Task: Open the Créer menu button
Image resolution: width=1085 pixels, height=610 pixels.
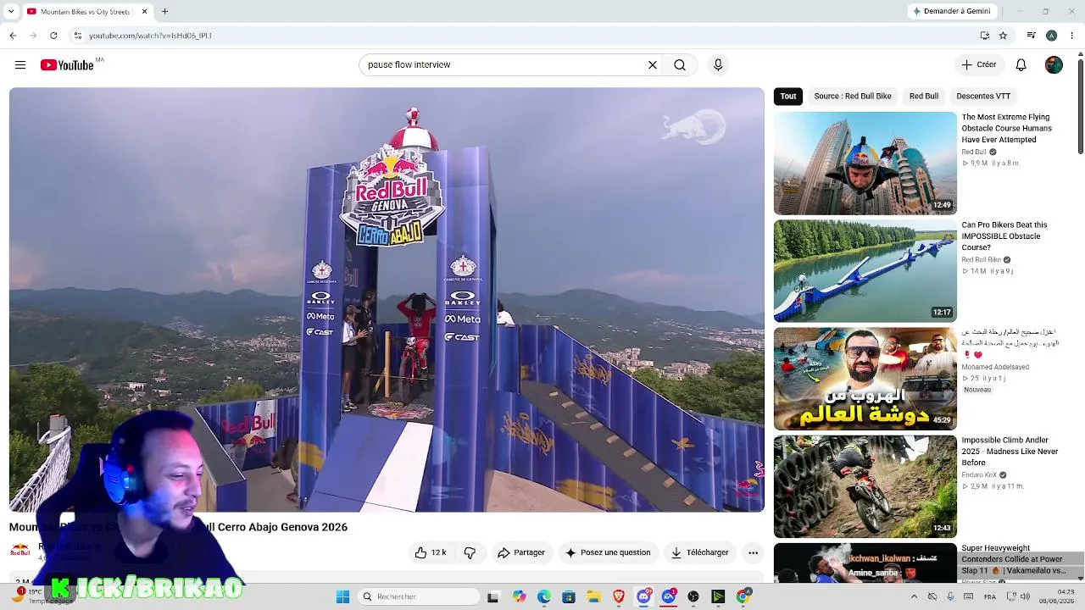Action: tap(979, 65)
